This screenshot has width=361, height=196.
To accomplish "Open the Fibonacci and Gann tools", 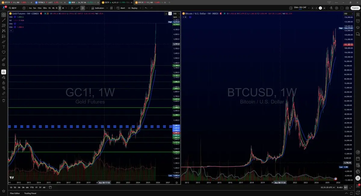I will [4, 25].
